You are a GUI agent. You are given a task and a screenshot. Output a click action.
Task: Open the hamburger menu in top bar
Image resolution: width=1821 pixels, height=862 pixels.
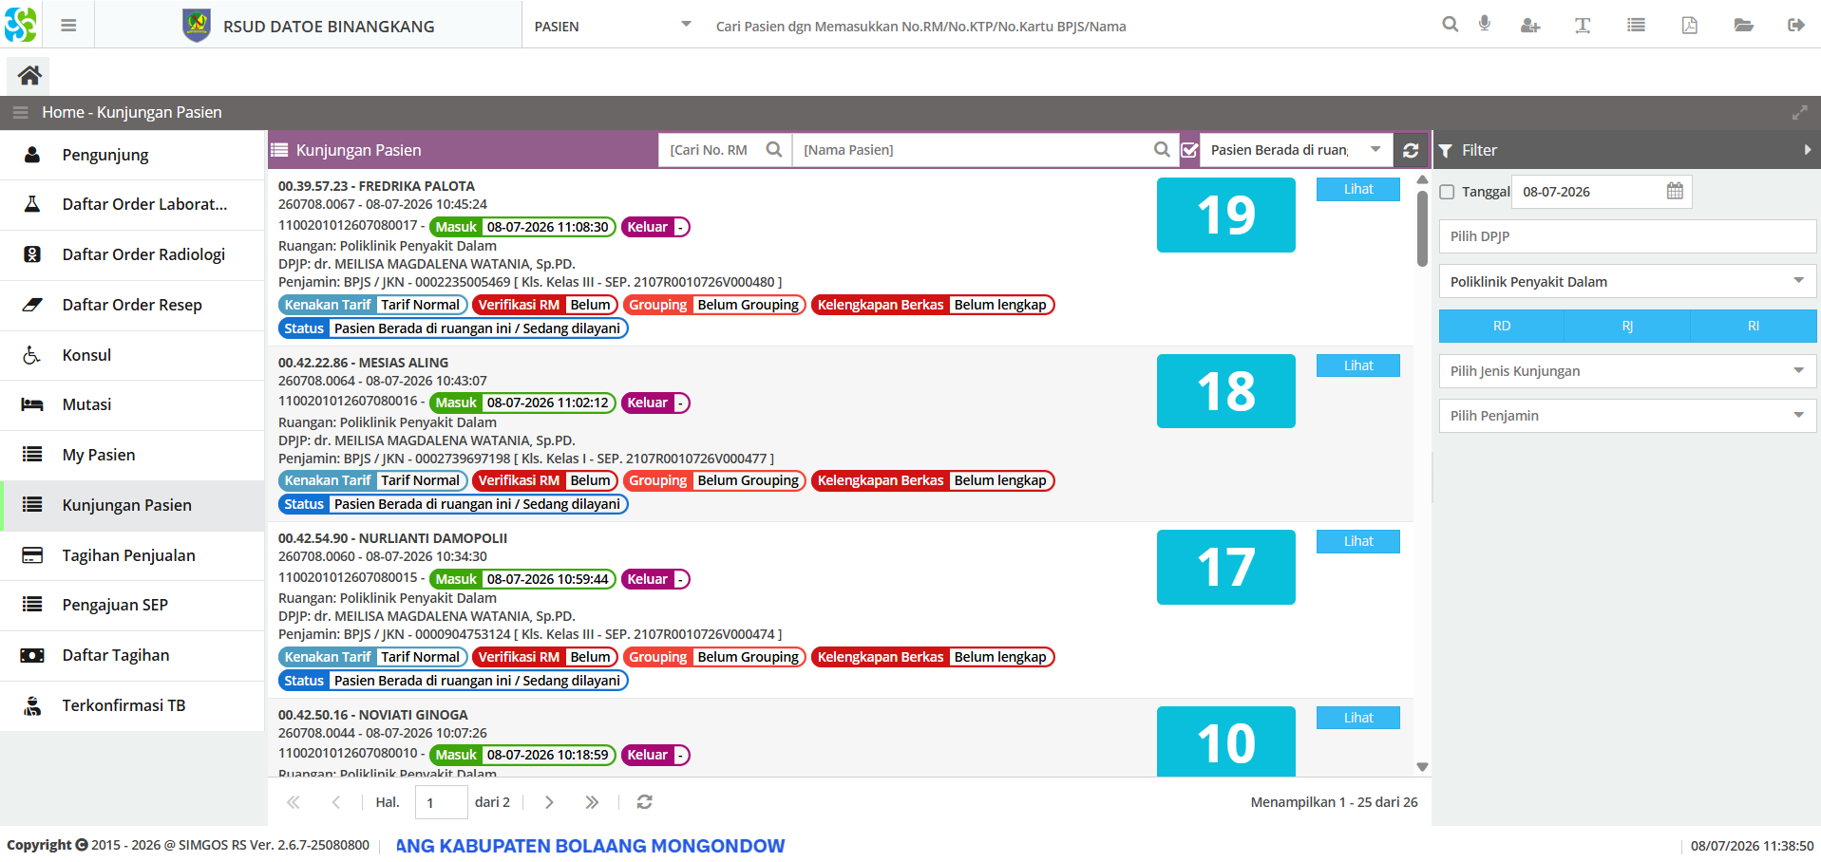[x=68, y=26]
